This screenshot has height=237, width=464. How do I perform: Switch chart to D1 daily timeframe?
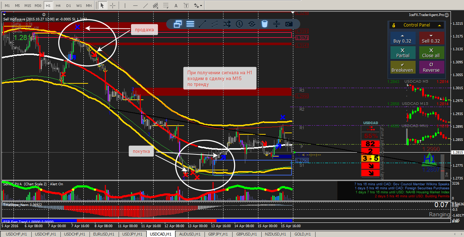68,5
